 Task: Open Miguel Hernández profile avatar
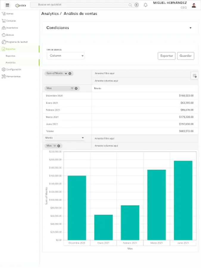pos(194,5)
